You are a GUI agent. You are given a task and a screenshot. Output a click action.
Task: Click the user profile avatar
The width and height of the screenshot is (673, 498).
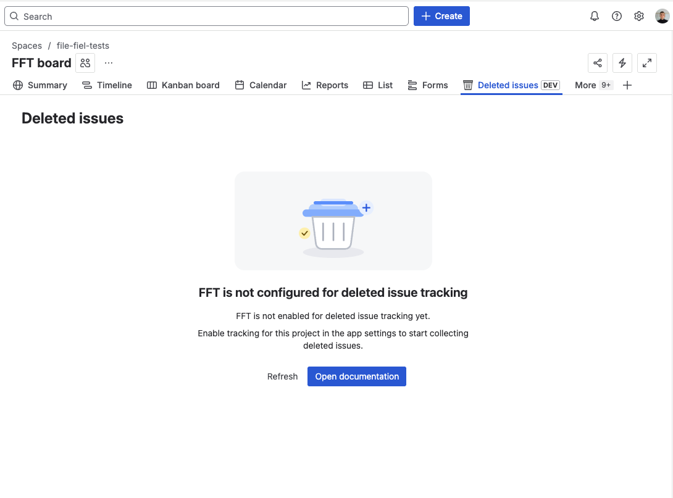662,16
